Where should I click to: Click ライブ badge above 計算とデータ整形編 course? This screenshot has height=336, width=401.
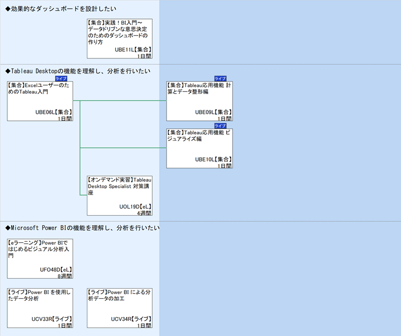(x=221, y=79)
